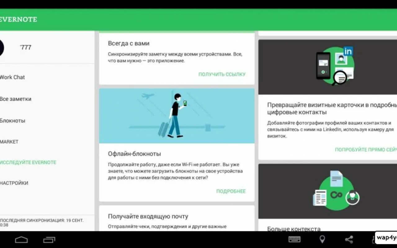
Task: Click Получайте входящую почту heading
Action: click(x=148, y=216)
